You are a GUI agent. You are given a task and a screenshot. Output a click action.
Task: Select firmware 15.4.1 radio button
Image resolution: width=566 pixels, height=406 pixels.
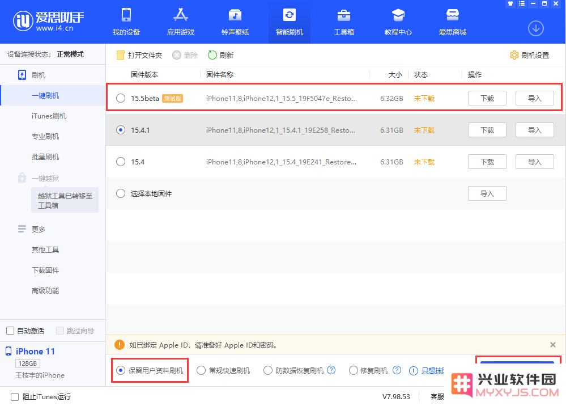[121, 130]
